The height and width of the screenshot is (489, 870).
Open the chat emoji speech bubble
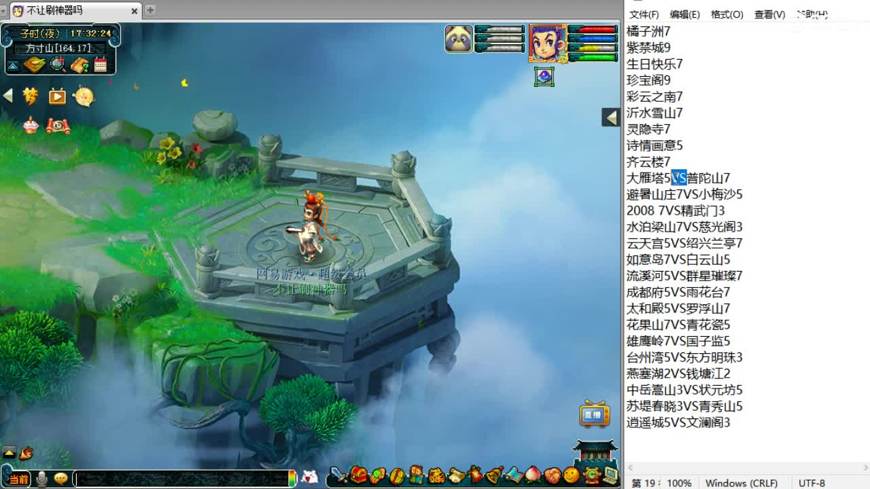coord(61,478)
